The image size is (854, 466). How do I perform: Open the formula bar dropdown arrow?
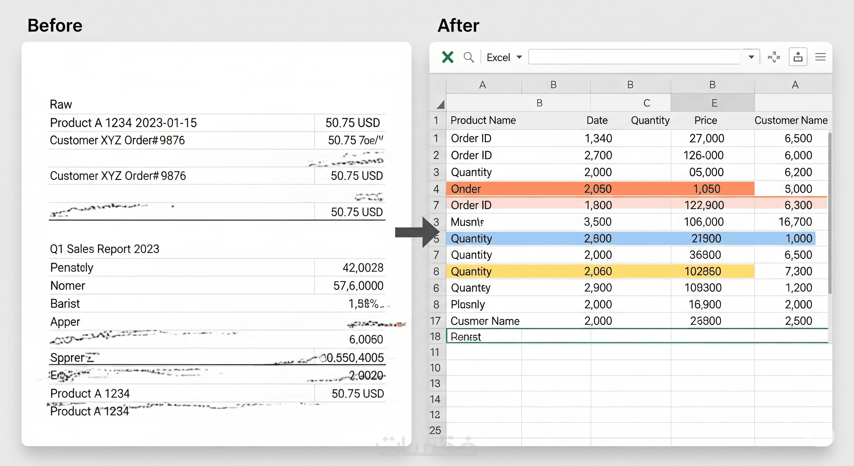[x=751, y=57]
